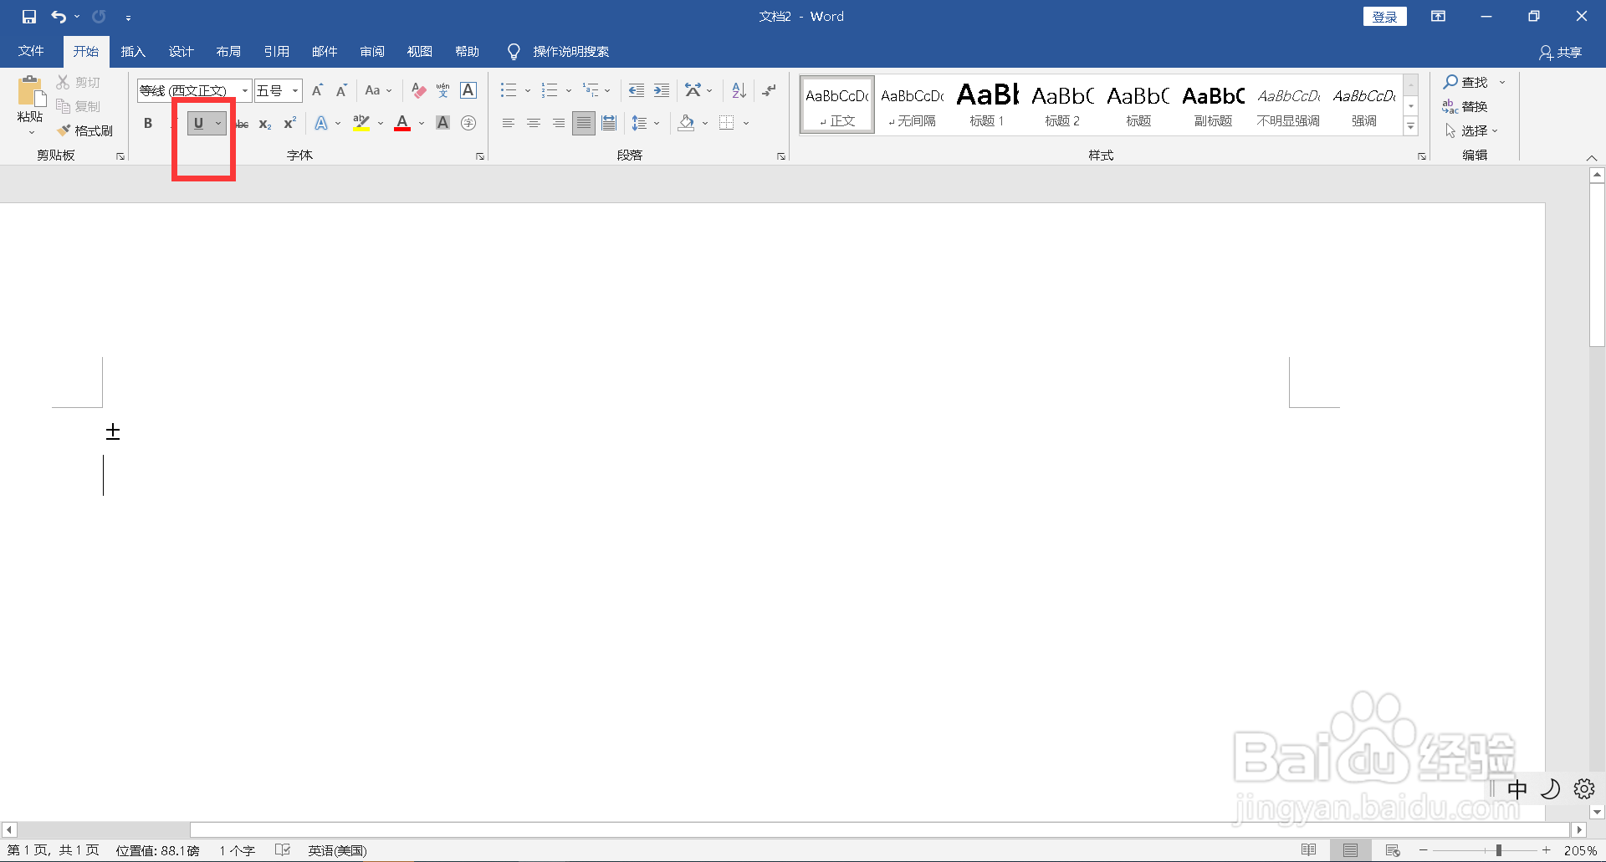Toggle IME moon mode icon
The width and height of the screenshot is (1606, 862).
pos(1550,788)
